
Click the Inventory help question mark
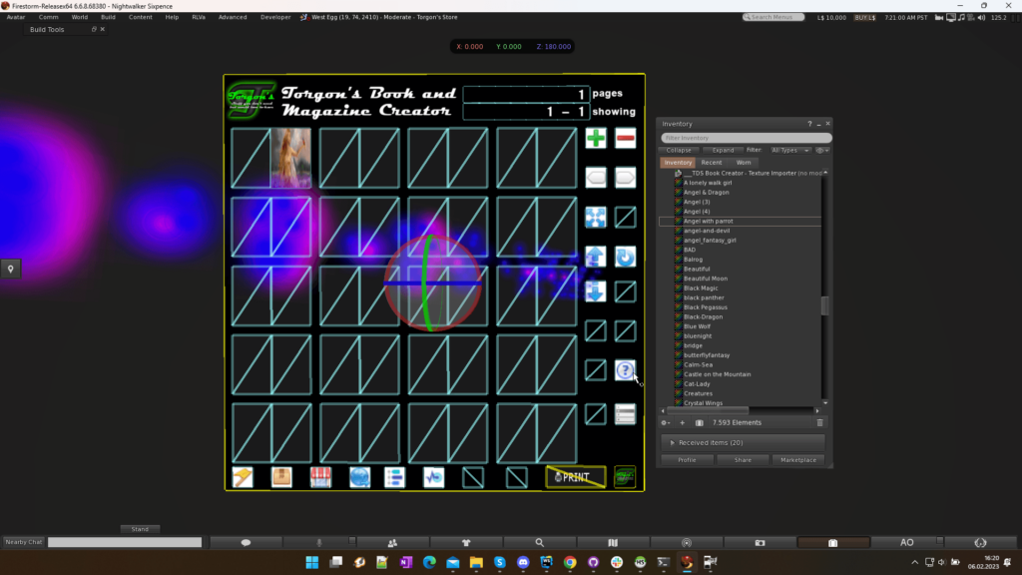click(x=810, y=124)
